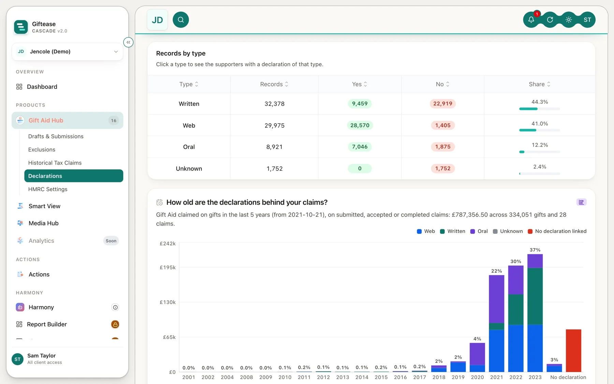Open Report Builder

[x=68, y=324]
